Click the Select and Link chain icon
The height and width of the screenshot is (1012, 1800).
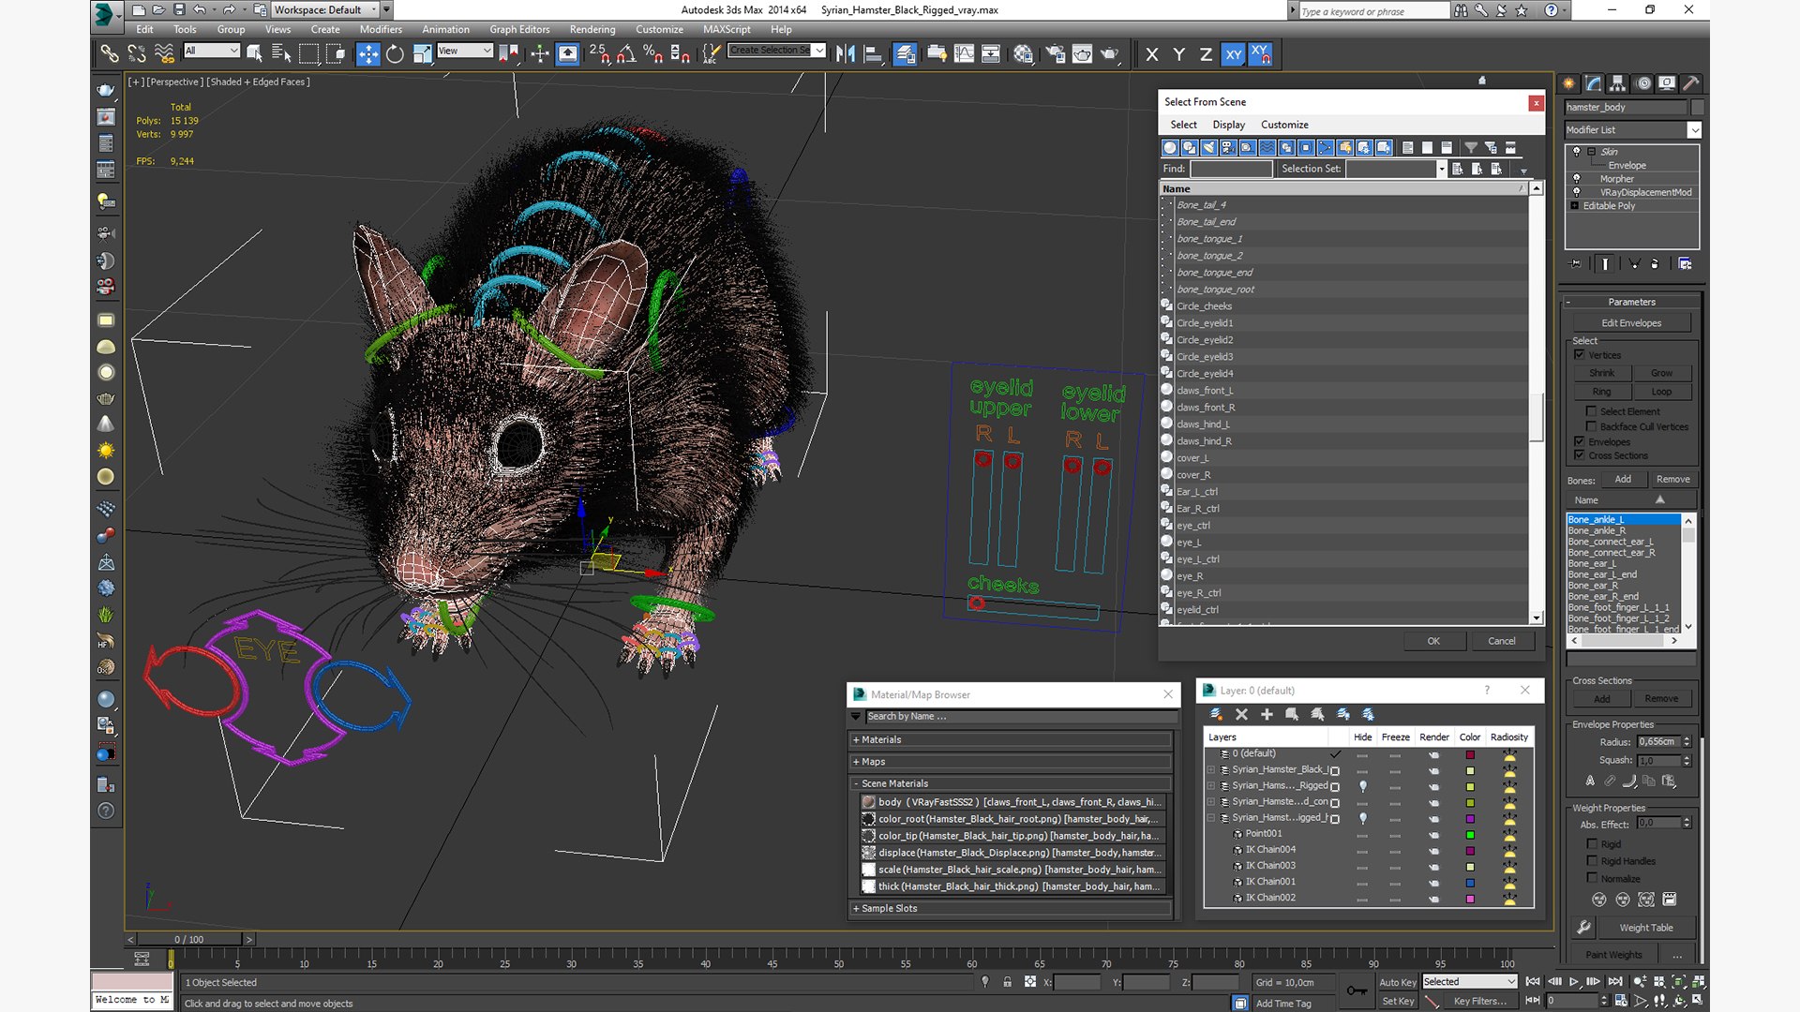pyautogui.click(x=110, y=54)
